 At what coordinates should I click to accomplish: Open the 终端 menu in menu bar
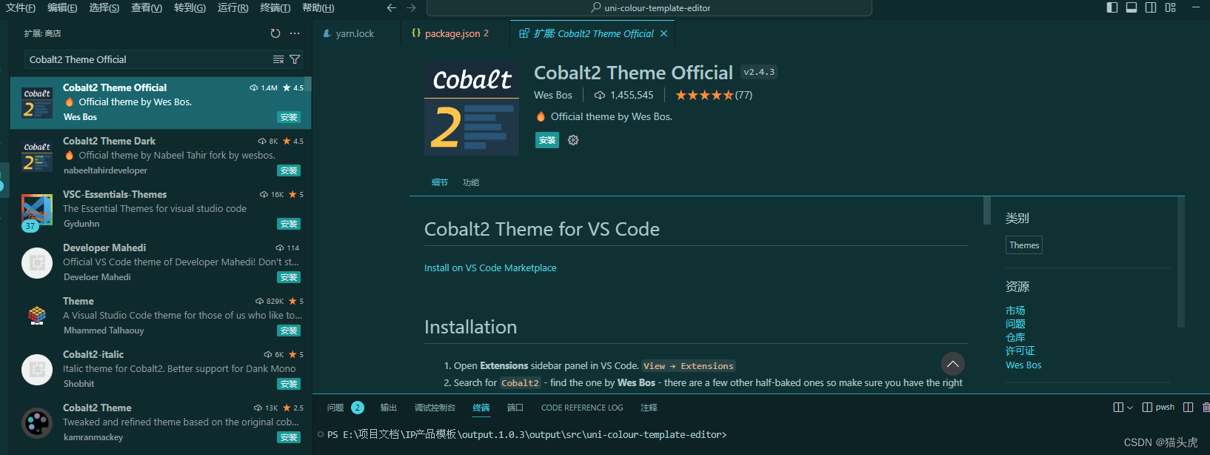pos(275,7)
